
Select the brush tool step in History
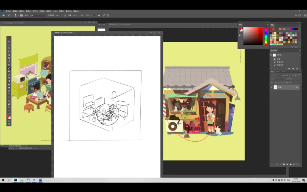pyautogui.click(x=280, y=62)
